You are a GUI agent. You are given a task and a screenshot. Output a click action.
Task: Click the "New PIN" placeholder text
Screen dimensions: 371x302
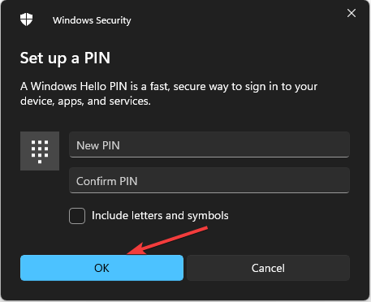98,145
